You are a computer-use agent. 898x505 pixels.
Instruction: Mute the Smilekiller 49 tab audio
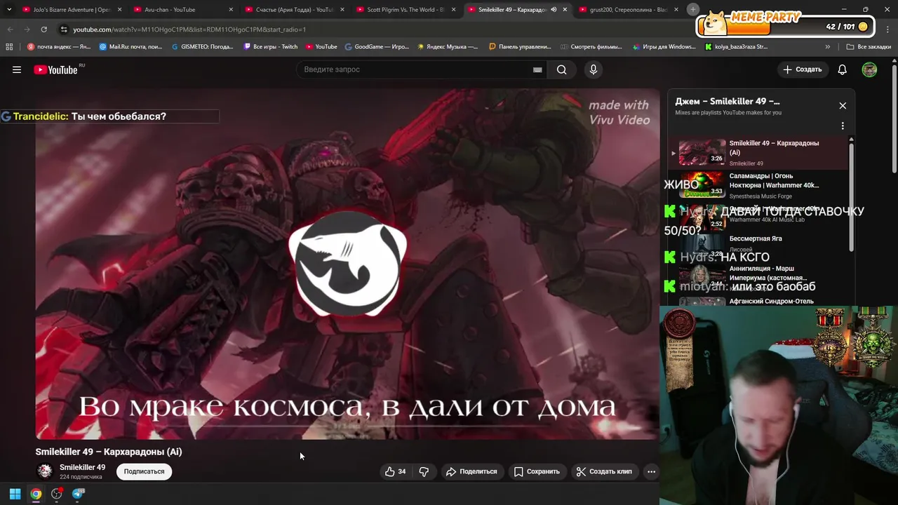click(x=554, y=10)
